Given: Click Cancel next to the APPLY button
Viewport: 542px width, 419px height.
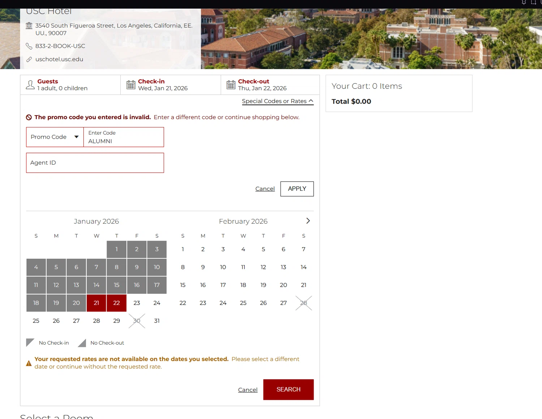Looking at the screenshot, I should pyautogui.click(x=265, y=189).
